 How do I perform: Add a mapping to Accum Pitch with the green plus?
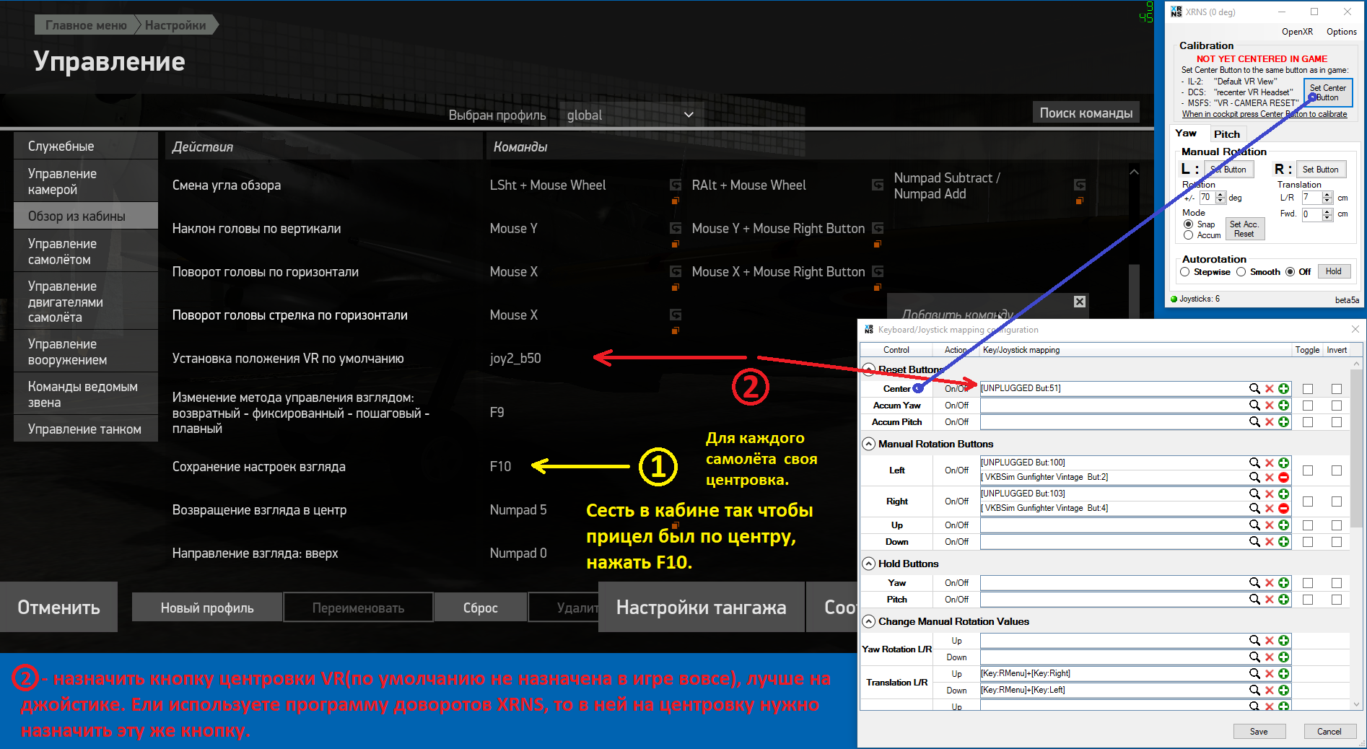(1283, 422)
